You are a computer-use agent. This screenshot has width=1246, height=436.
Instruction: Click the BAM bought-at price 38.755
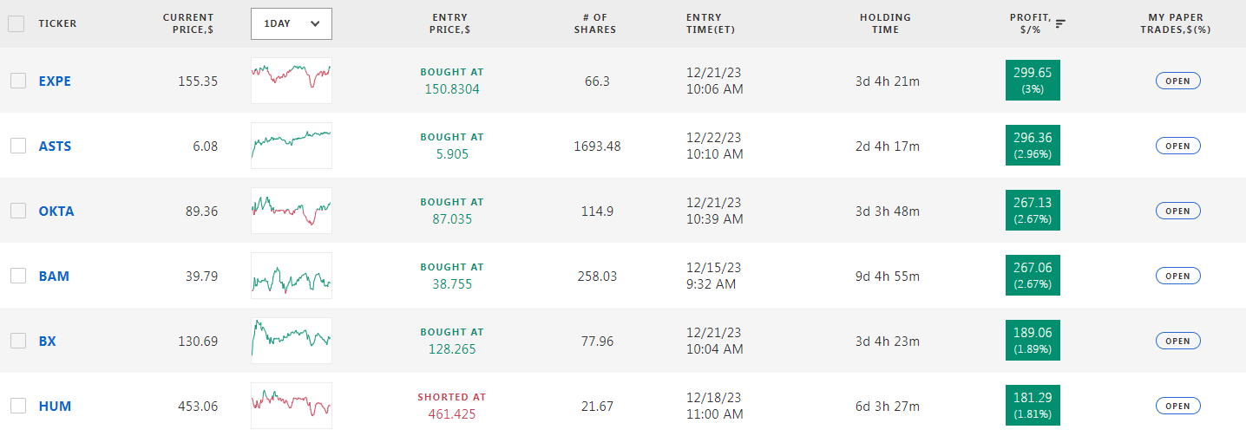(x=452, y=283)
